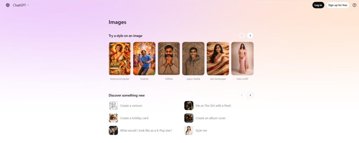Click the Log in button

tap(318, 5)
